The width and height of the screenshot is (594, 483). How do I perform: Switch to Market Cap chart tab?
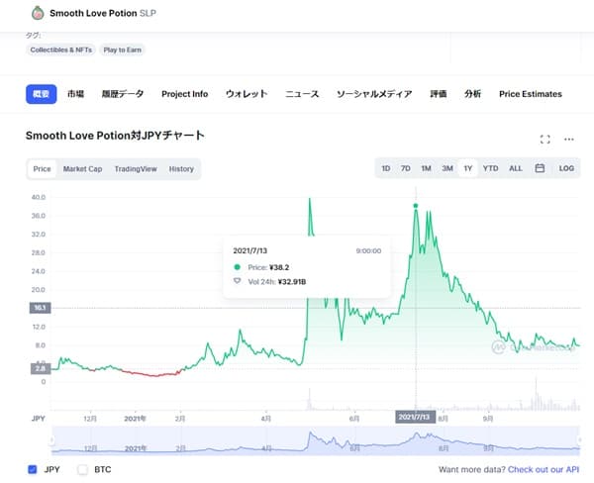click(82, 169)
